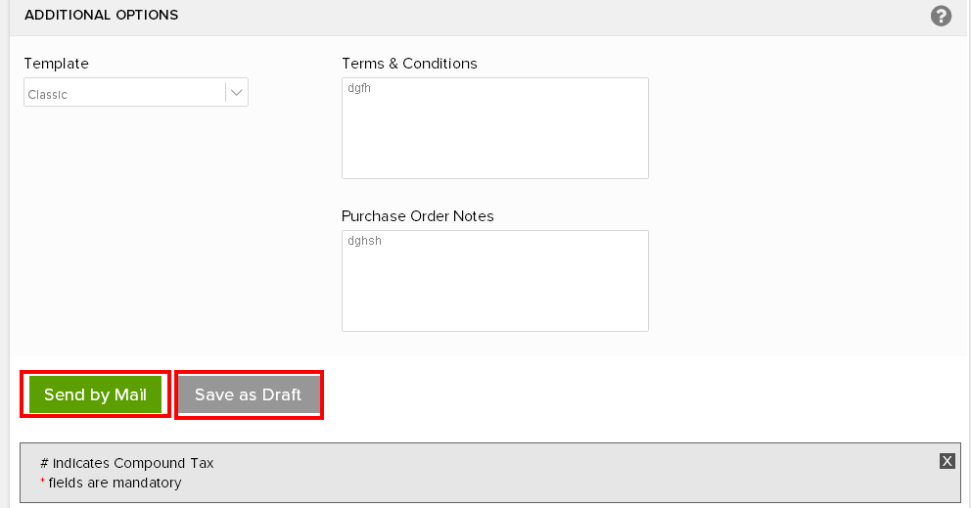Click the Template field label
The width and height of the screenshot is (971, 508).
pyautogui.click(x=57, y=64)
